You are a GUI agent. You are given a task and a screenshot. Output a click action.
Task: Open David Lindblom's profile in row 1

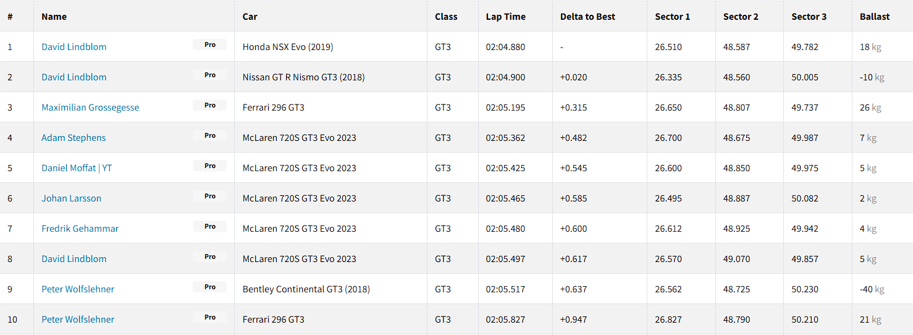click(x=74, y=47)
